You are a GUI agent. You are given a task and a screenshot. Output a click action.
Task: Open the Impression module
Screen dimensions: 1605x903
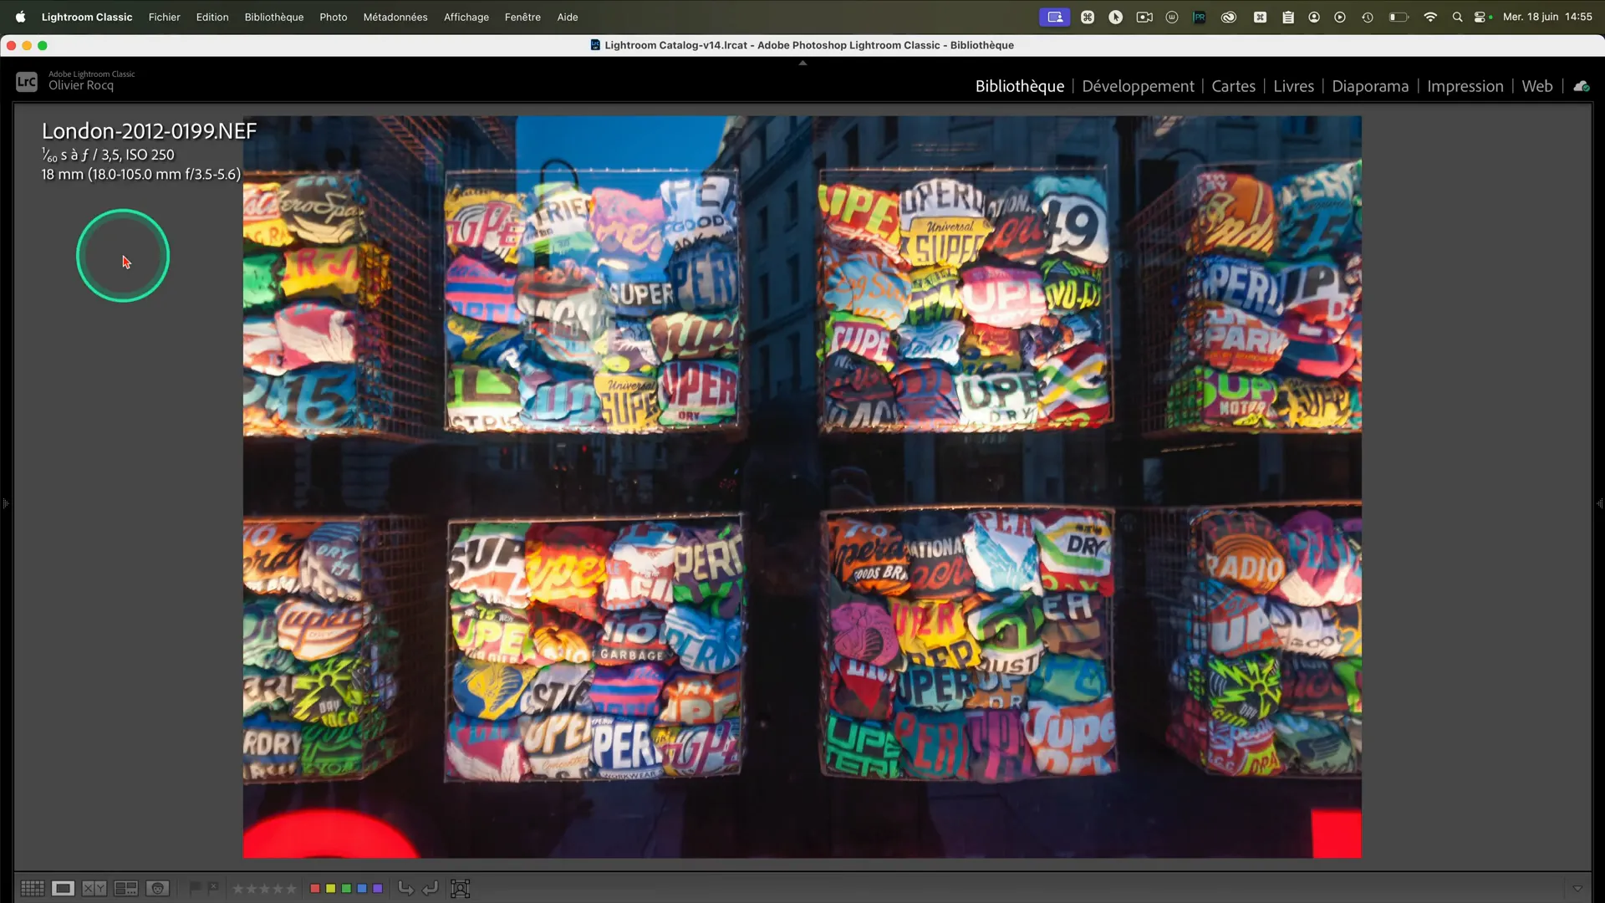coord(1465,86)
